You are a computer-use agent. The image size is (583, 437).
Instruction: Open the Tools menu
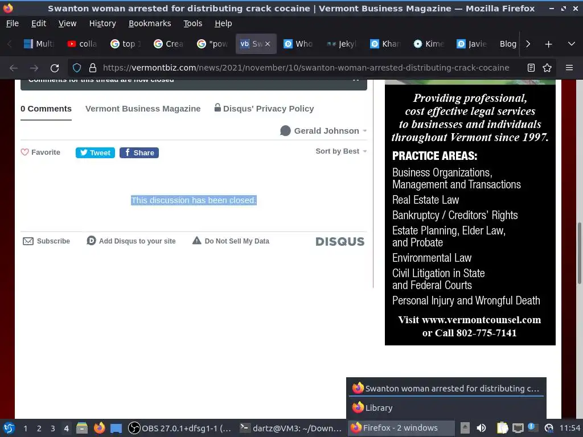192,23
